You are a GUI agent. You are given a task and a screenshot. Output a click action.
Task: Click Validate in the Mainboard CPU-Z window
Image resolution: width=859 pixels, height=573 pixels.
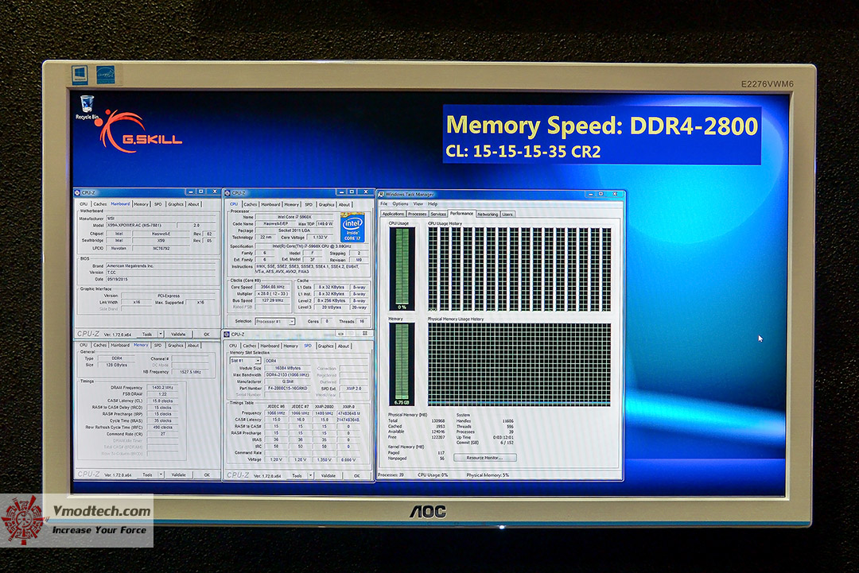click(179, 334)
